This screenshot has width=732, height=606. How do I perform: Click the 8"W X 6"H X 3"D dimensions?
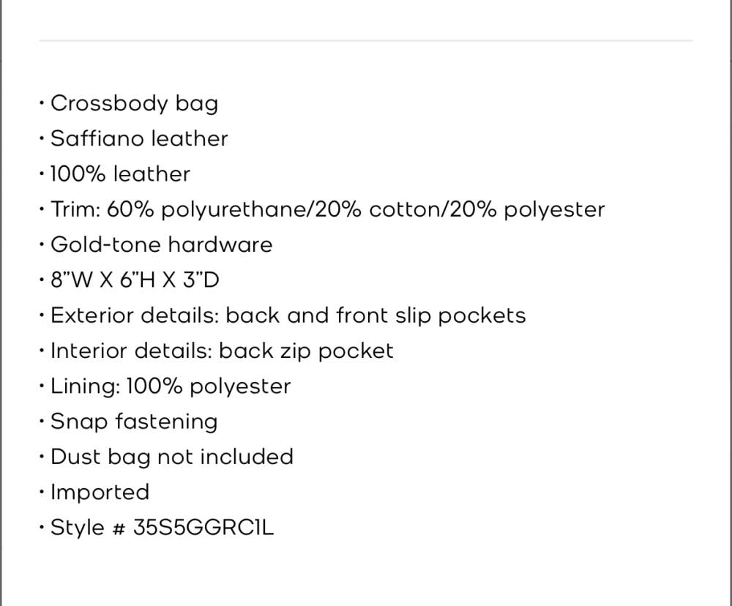[x=135, y=280]
